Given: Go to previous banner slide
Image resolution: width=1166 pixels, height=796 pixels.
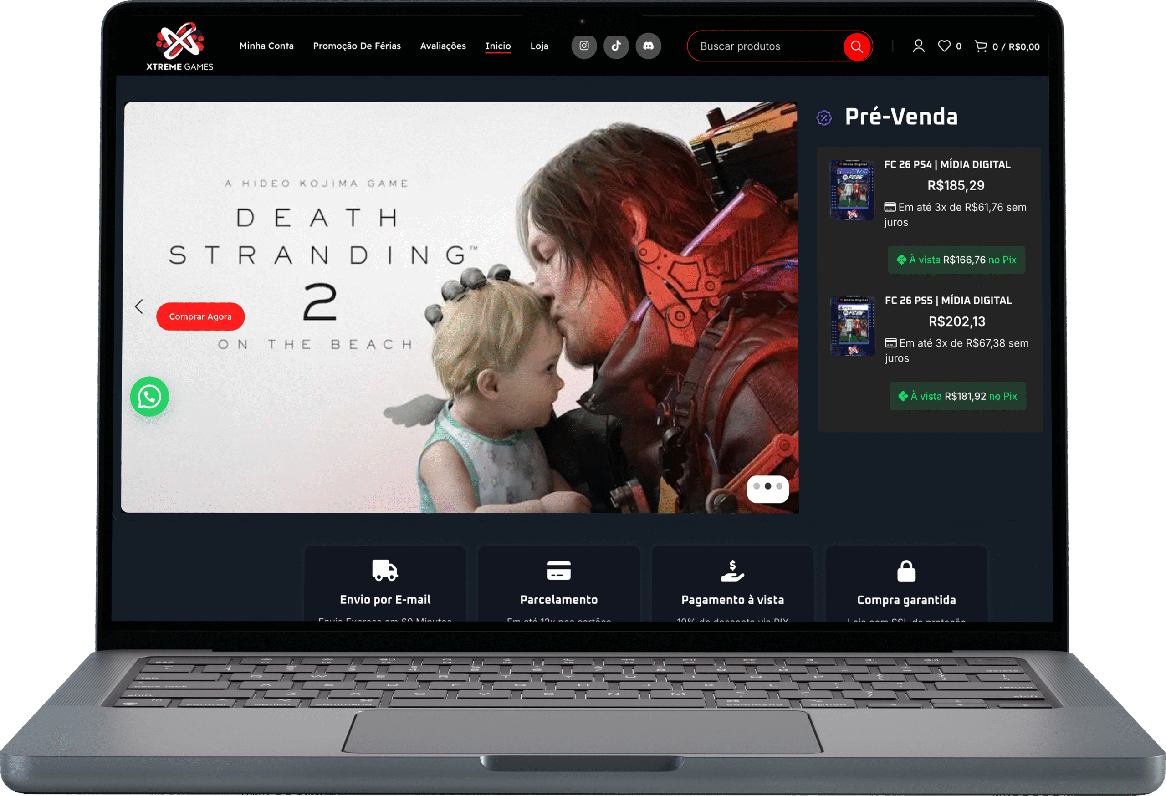Looking at the screenshot, I should click(x=139, y=306).
